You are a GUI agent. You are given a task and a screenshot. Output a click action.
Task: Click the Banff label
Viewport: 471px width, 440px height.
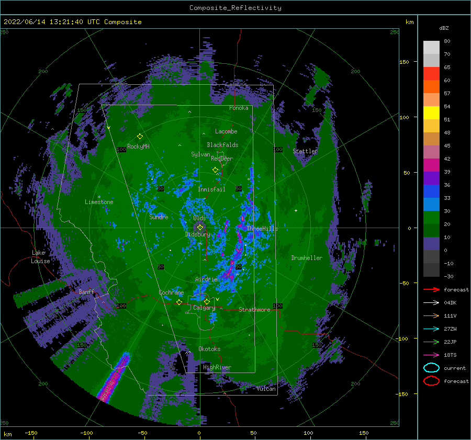click(x=86, y=291)
